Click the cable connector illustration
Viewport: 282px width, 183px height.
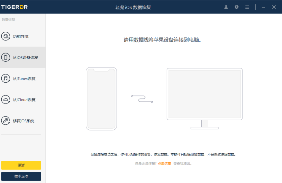click(142, 99)
